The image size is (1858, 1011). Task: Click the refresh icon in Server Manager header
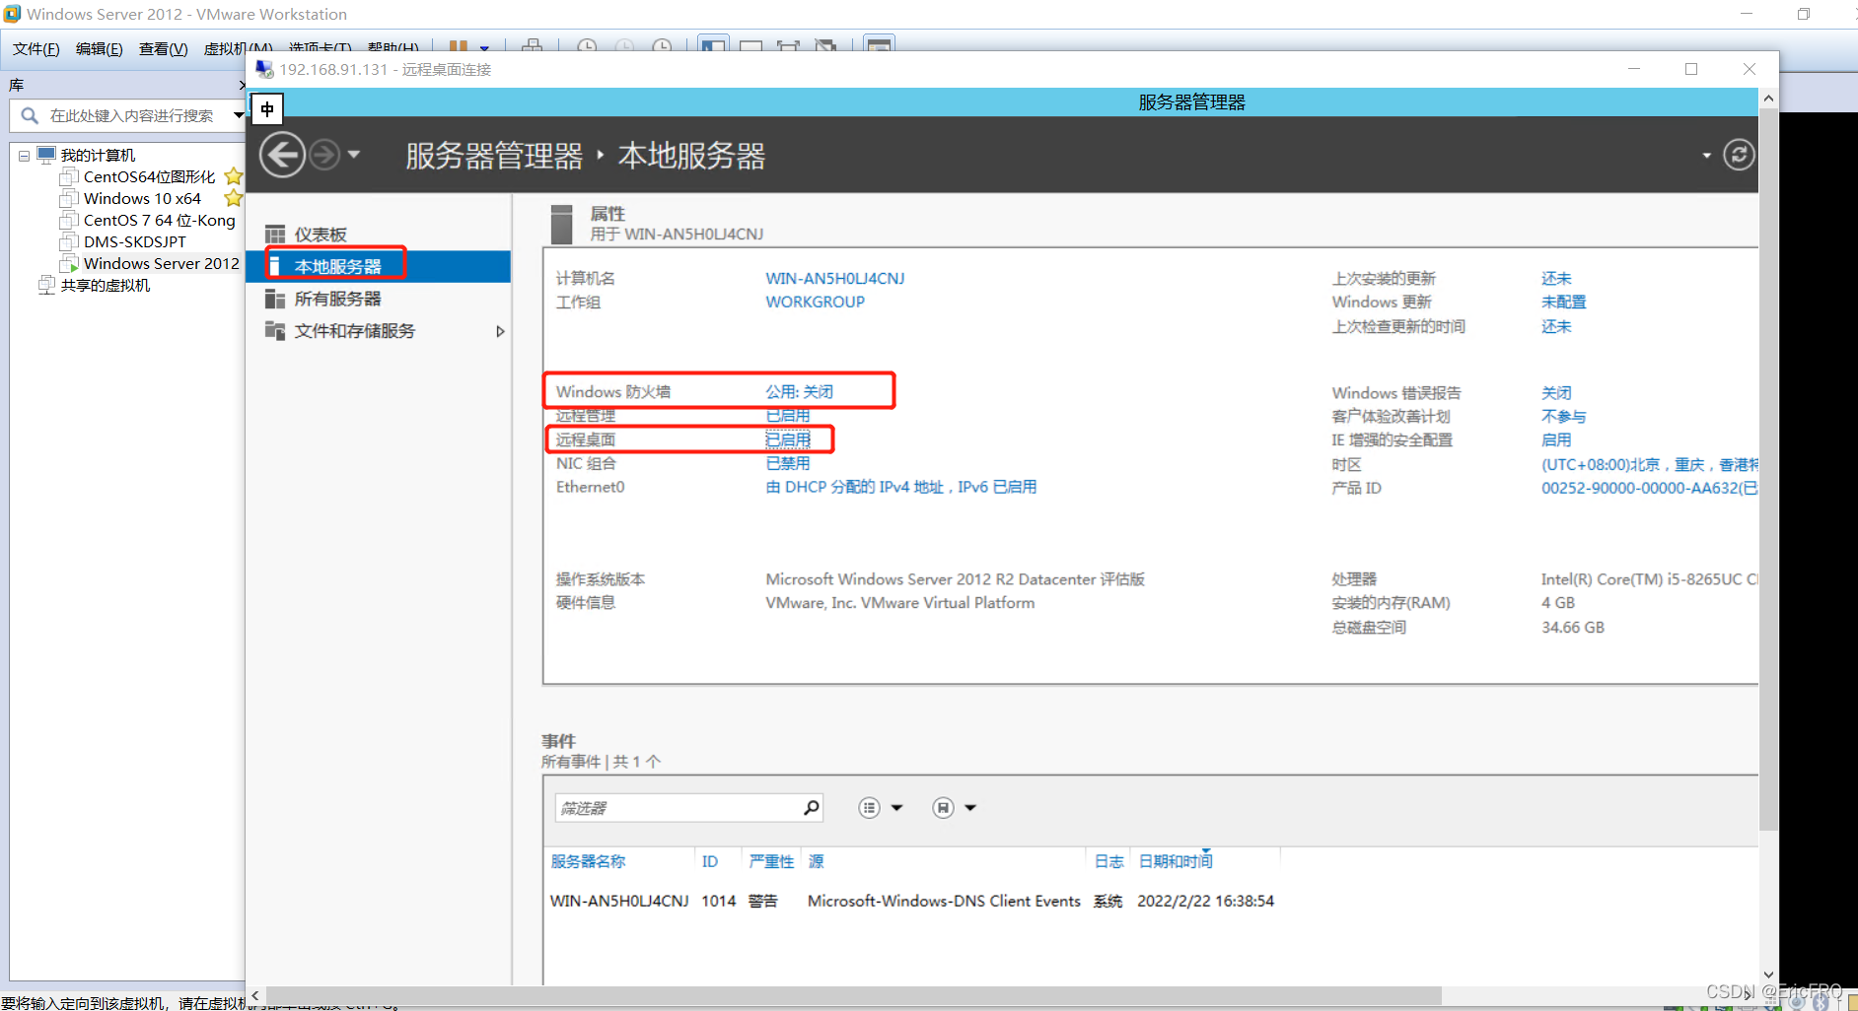coord(1739,155)
